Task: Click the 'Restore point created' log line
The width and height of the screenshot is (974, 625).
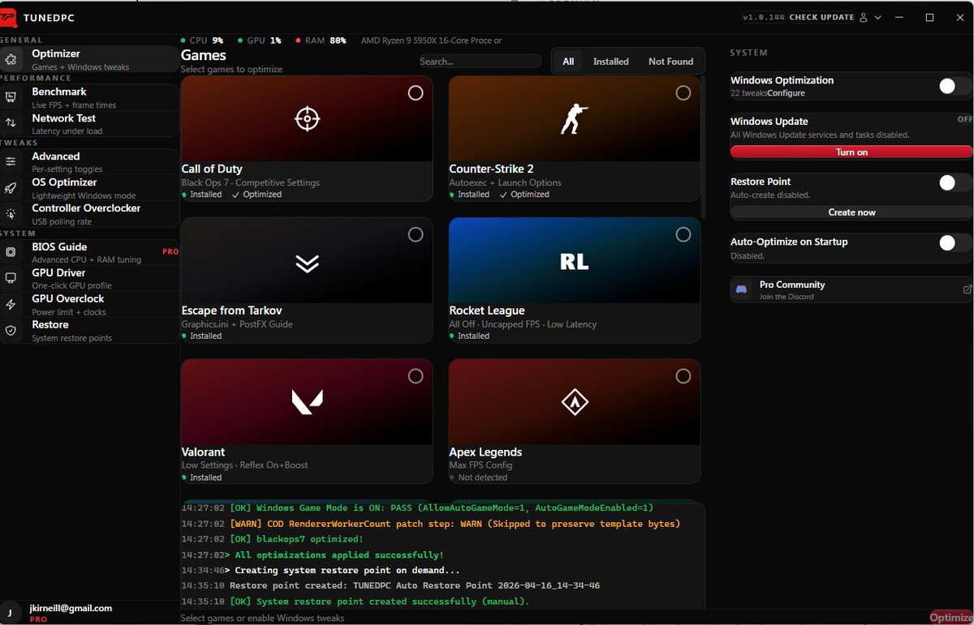Action: (390, 585)
